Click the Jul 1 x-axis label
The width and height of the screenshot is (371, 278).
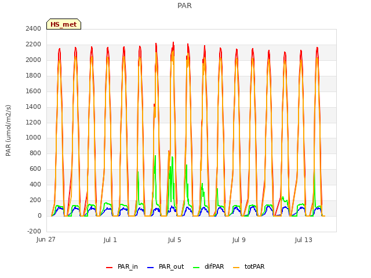click(110, 240)
